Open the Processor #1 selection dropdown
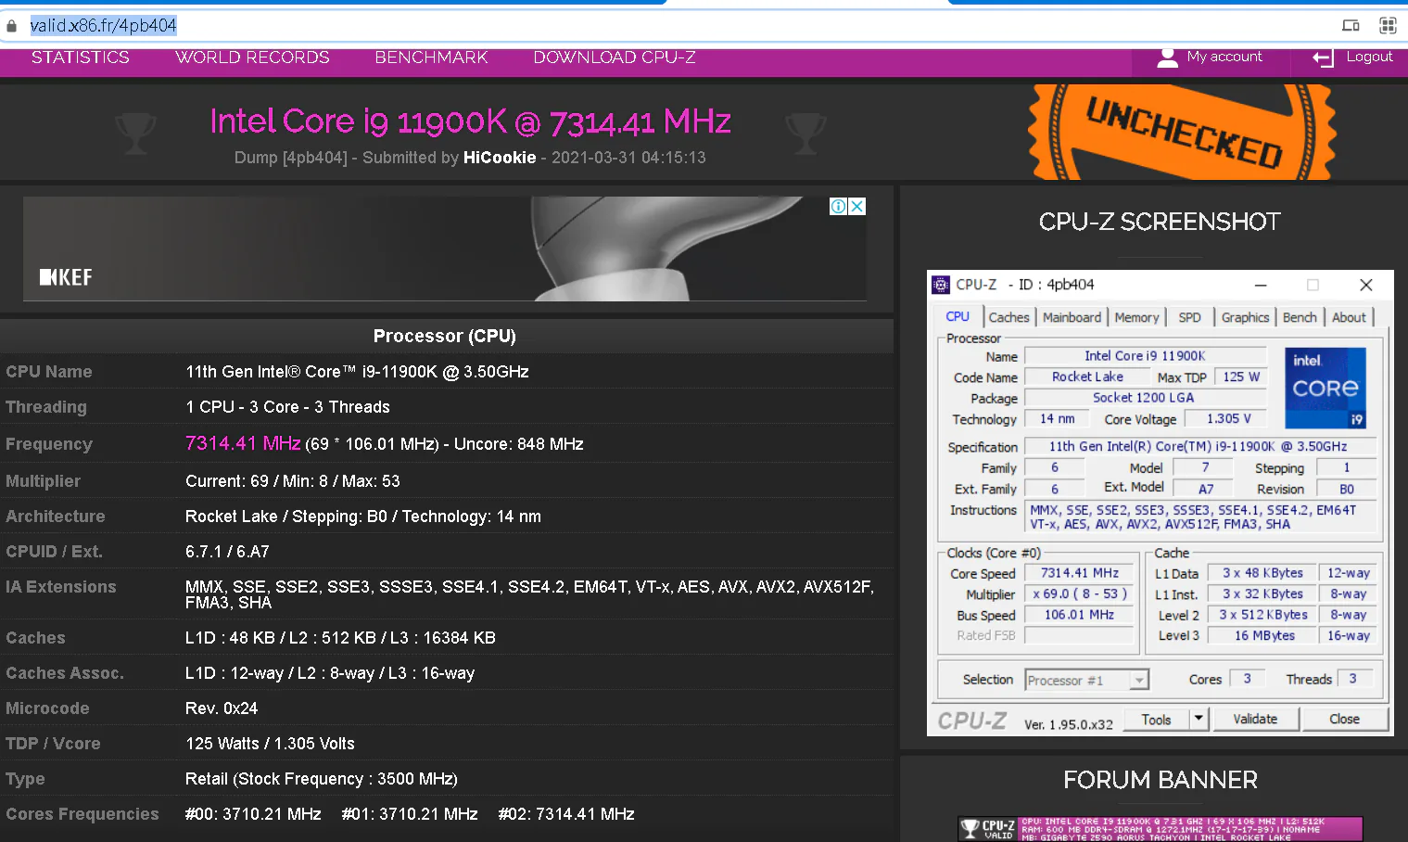 click(1086, 681)
